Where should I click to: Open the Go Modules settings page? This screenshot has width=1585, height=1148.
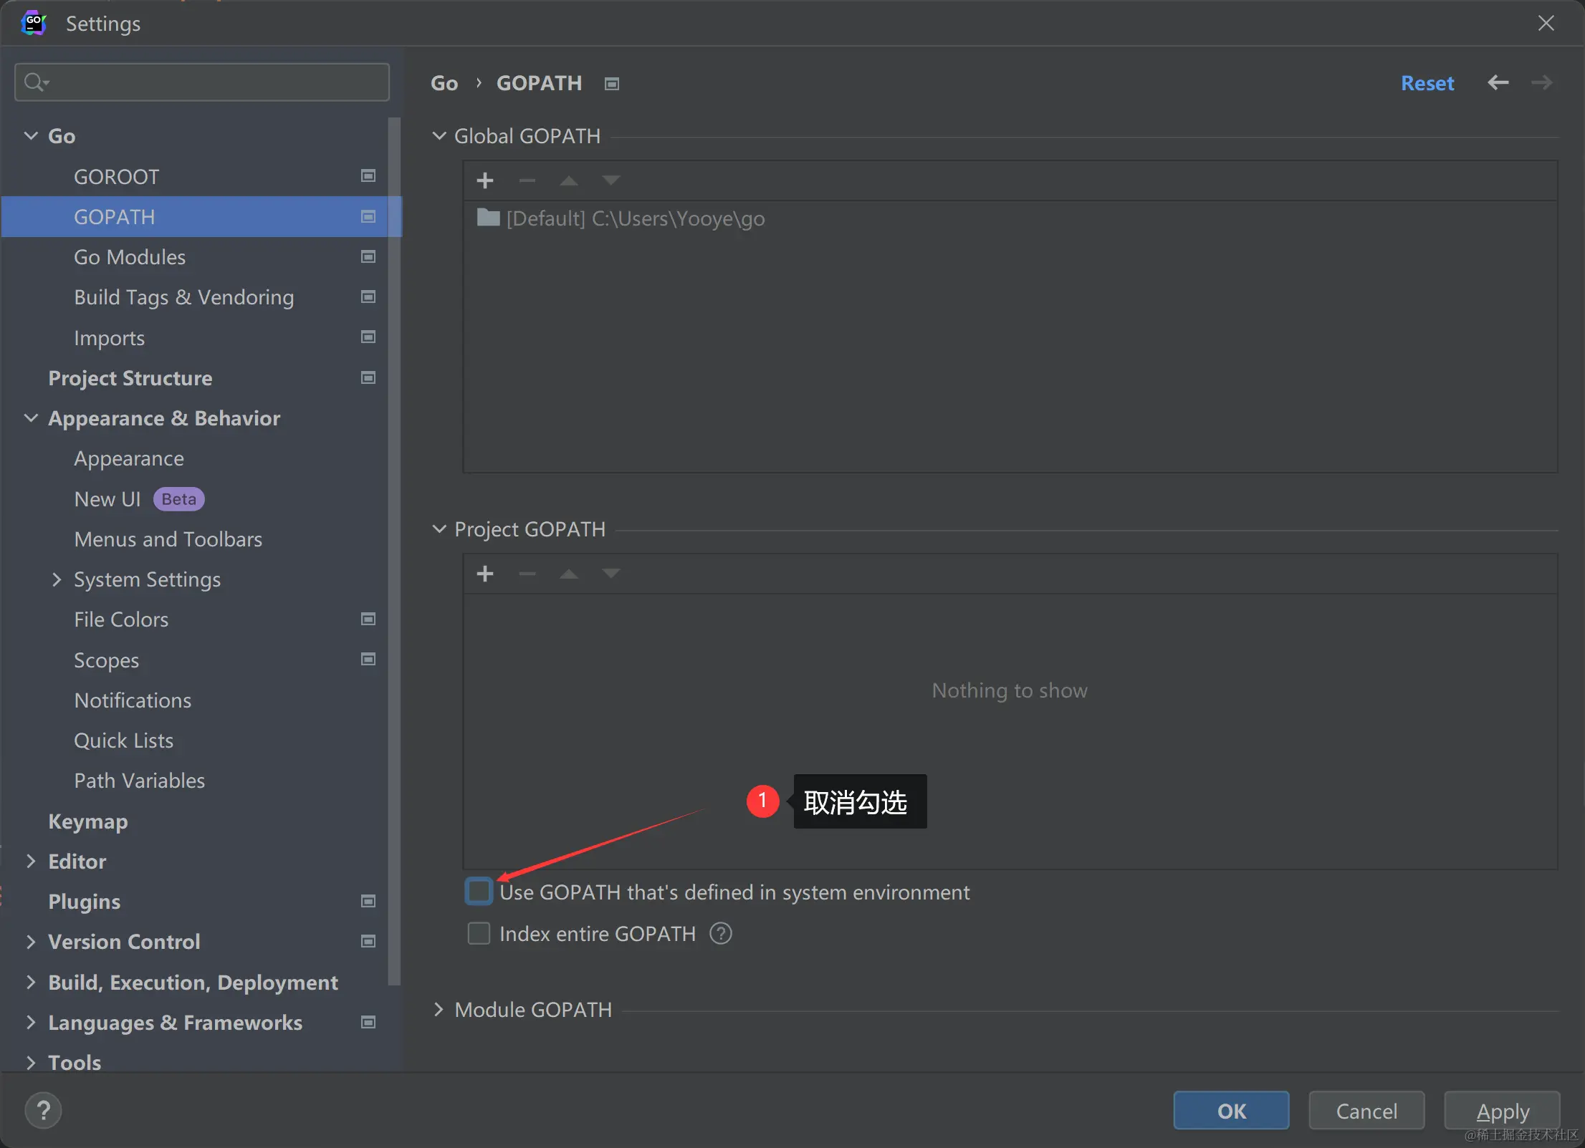[x=130, y=257]
